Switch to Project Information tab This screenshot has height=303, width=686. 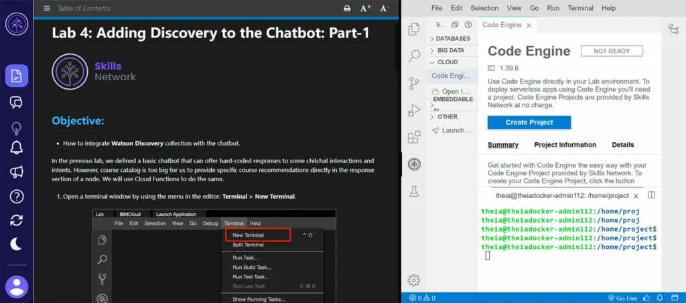(565, 145)
